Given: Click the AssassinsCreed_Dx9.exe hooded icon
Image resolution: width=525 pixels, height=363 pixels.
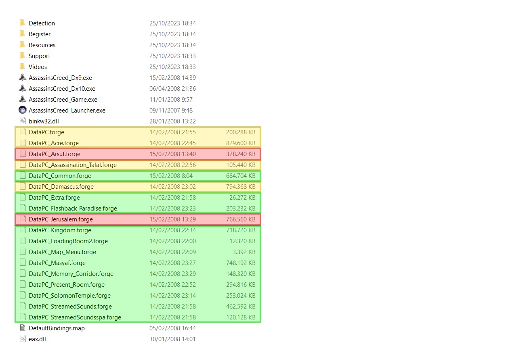Looking at the screenshot, I should click(23, 77).
